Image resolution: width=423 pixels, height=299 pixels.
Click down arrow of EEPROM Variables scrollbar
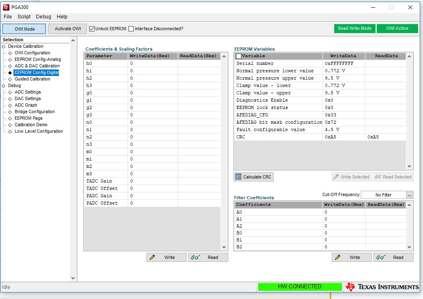point(409,166)
